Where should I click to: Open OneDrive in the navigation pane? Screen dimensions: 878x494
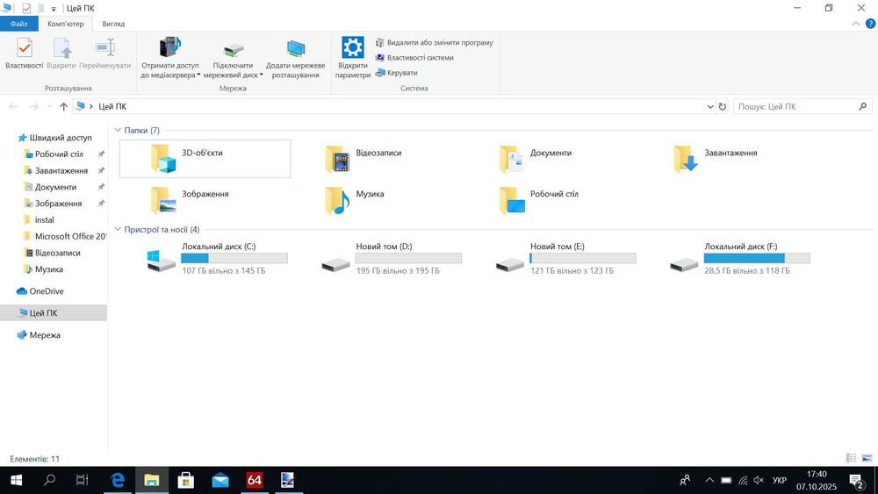(40, 291)
